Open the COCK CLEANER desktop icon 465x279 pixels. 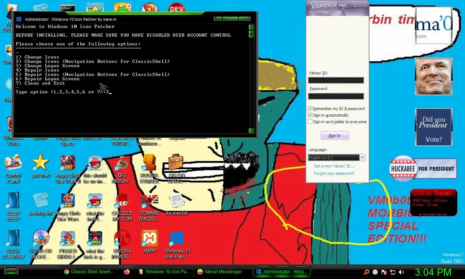[13, 244]
